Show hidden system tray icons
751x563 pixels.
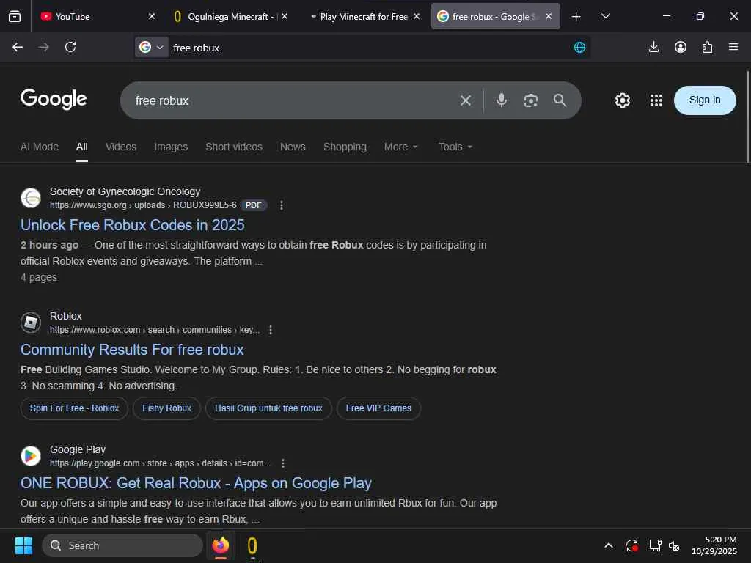[x=608, y=545]
